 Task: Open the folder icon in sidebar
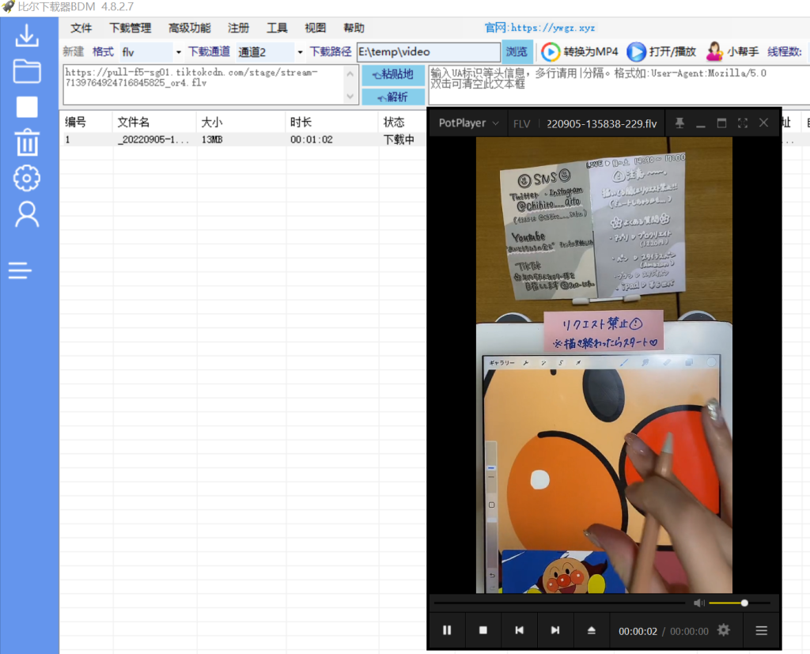tap(27, 71)
